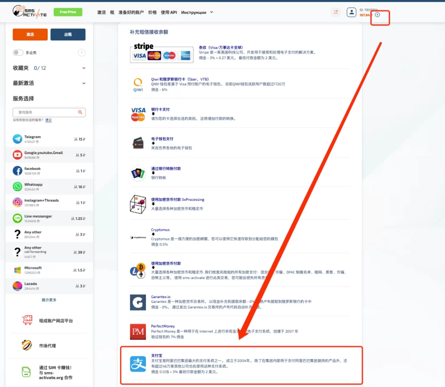
Task: Expand 电子钱包支付 e-wallet payment options
Action: pyautogui.click(x=153, y=143)
